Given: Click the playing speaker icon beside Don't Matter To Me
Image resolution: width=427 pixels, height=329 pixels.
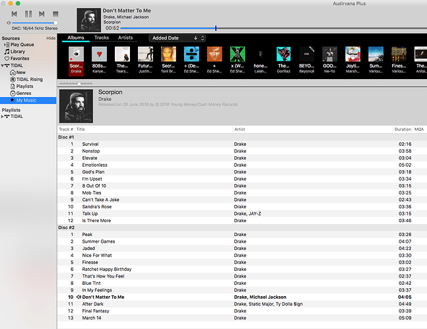Looking at the screenshot, I should pyautogui.click(x=79, y=297).
